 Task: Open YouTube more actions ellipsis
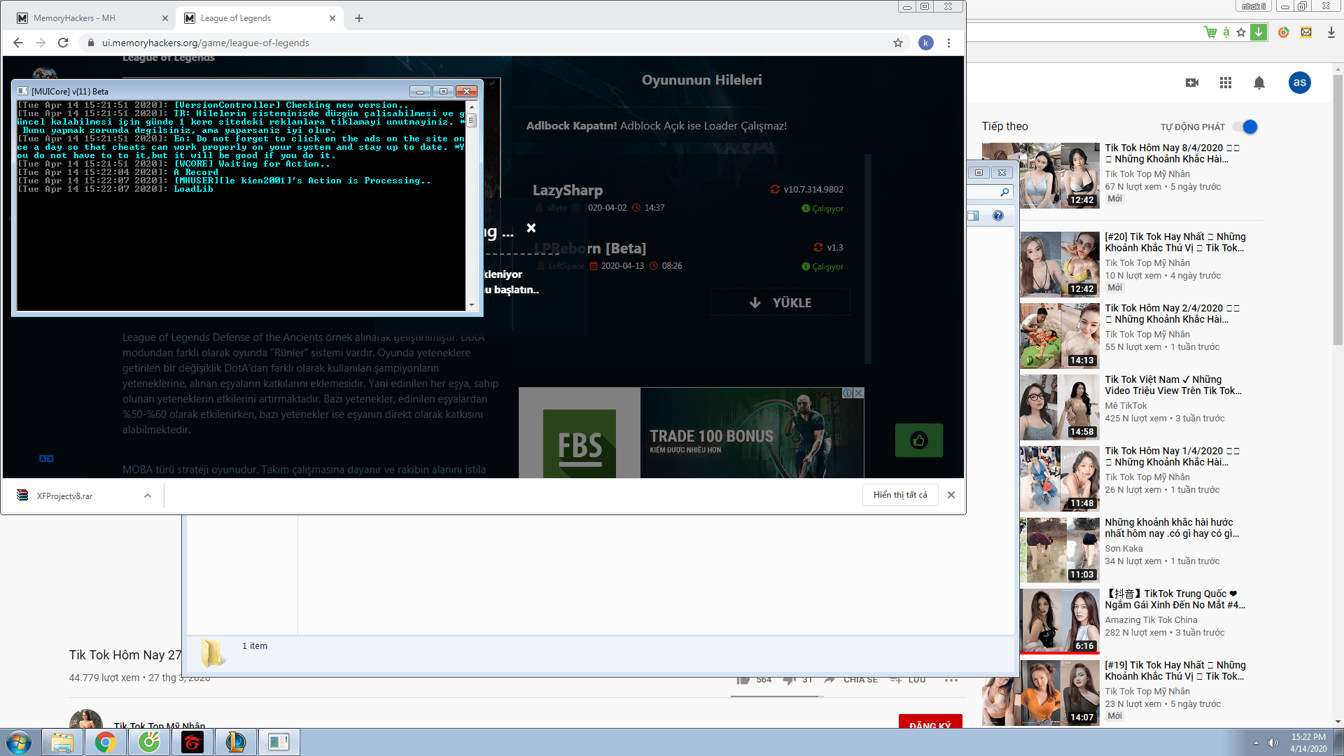click(x=951, y=680)
